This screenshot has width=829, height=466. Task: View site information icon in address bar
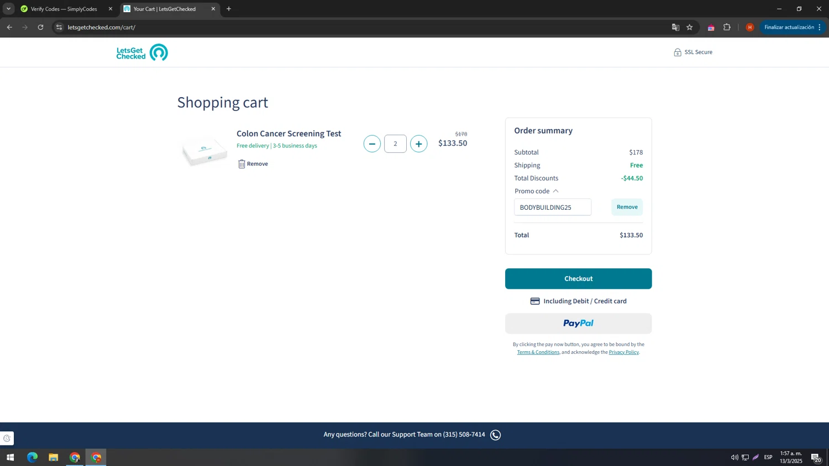(x=59, y=27)
